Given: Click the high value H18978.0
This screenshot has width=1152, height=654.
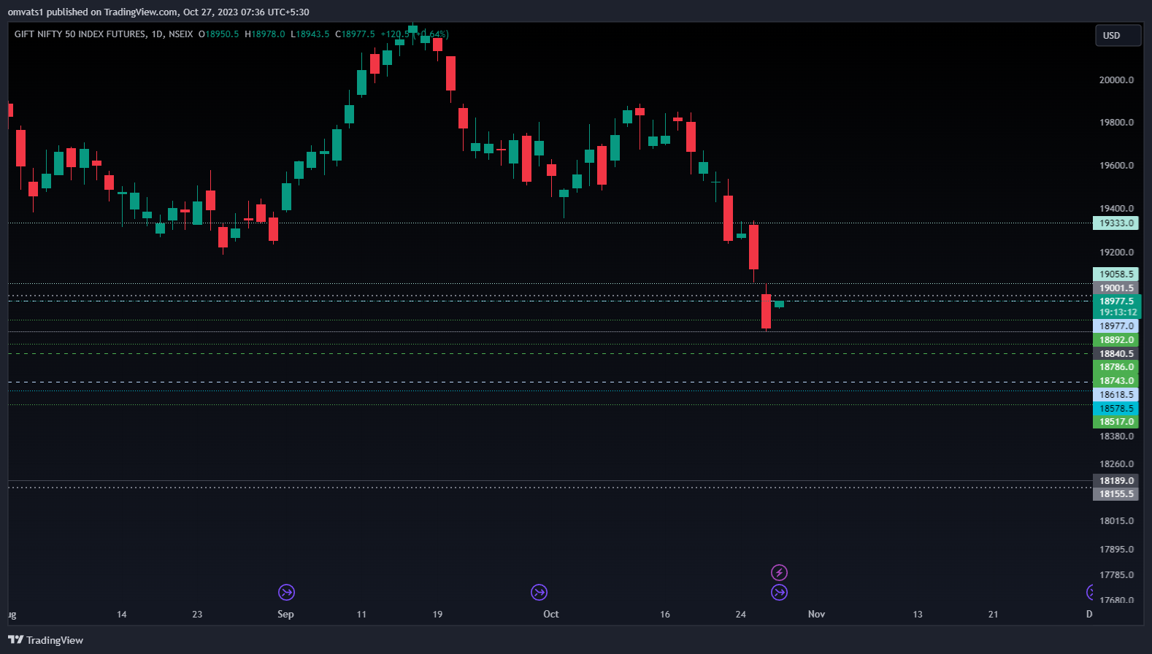Looking at the screenshot, I should tap(265, 34).
